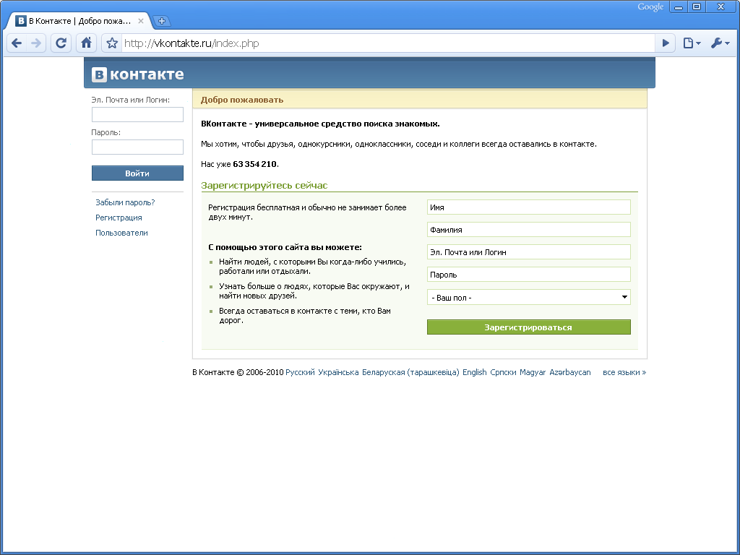Open the Регистрация sidebar link
The image size is (740, 555).
point(119,218)
